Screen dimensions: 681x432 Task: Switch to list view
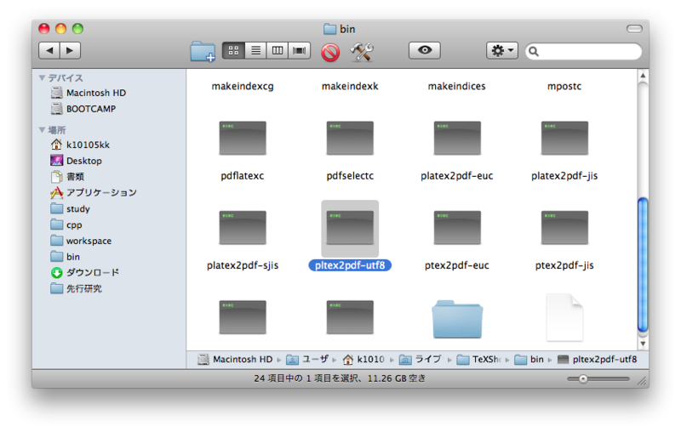[256, 51]
